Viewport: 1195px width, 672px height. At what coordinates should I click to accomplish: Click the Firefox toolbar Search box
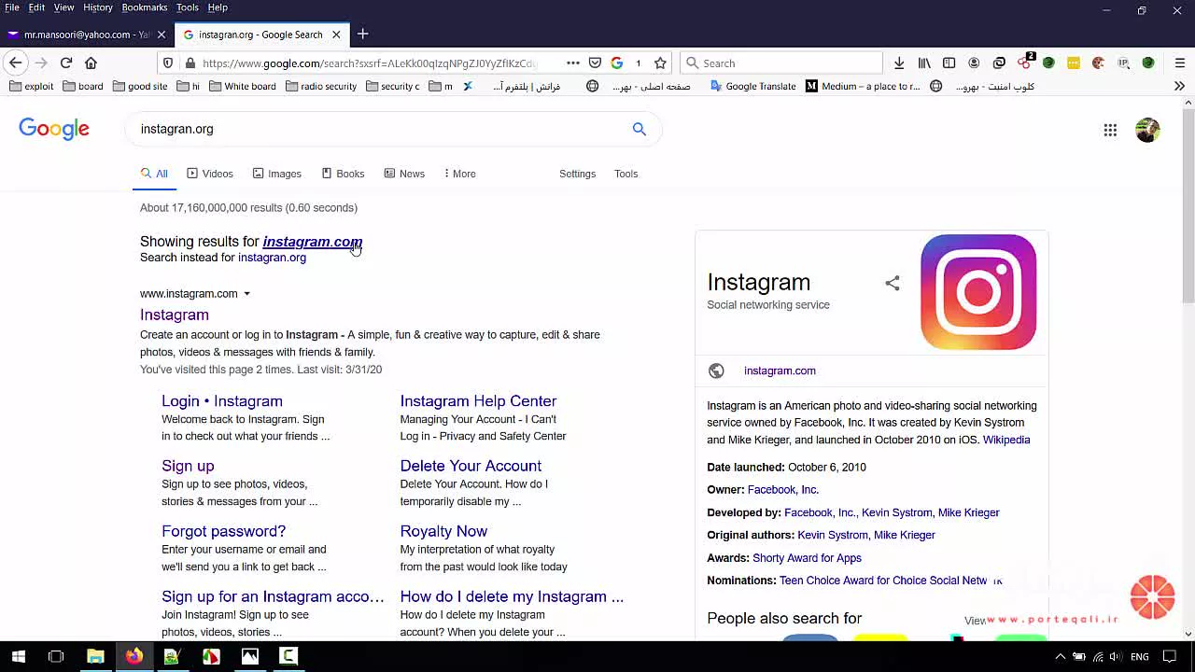pyautogui.click(x=781, y=63)
